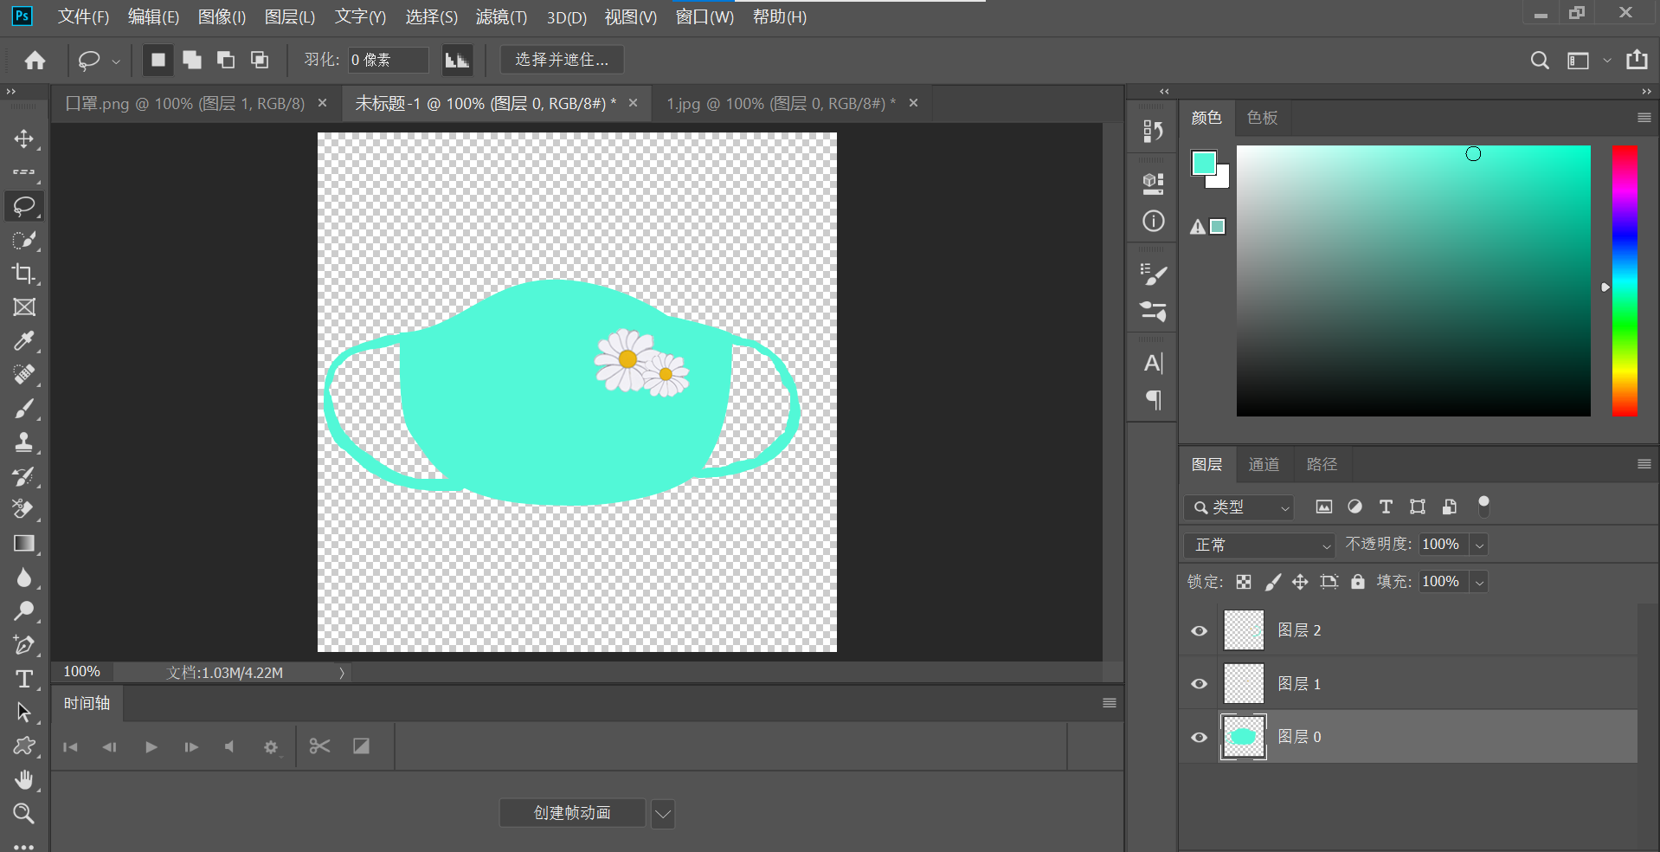Open the 填充 fill dropdown arrow
The image size is (1660, 852).
(1480, 582)
